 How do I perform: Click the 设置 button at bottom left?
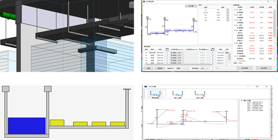(149, 68)
